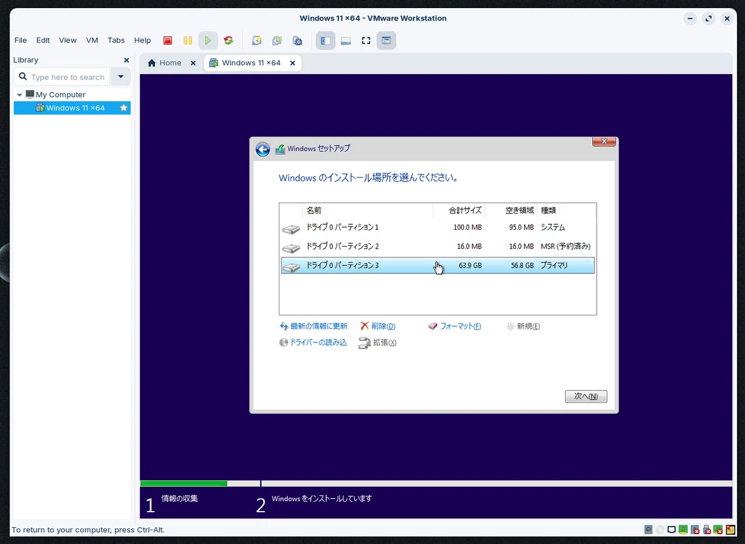Screen dimensions: 745x544
Task: Click the USB device icon with red X
Action: [x=707, y=530]
